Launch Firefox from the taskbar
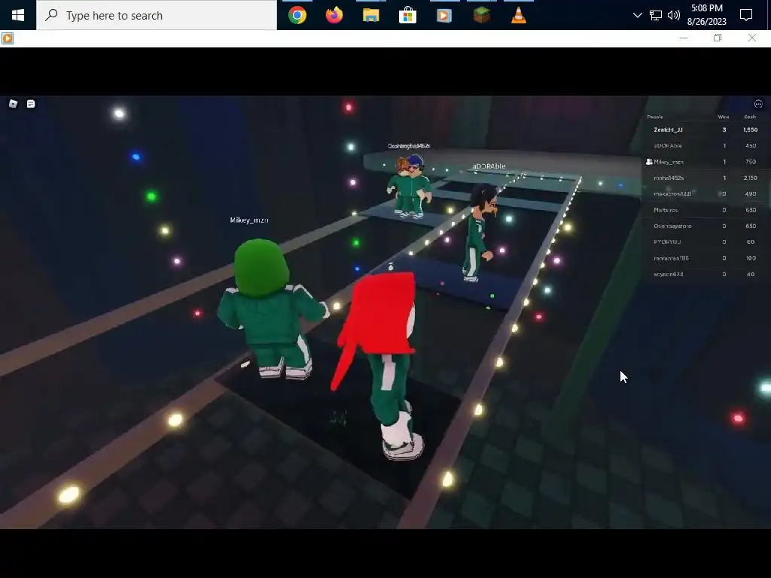 point(334,15)
